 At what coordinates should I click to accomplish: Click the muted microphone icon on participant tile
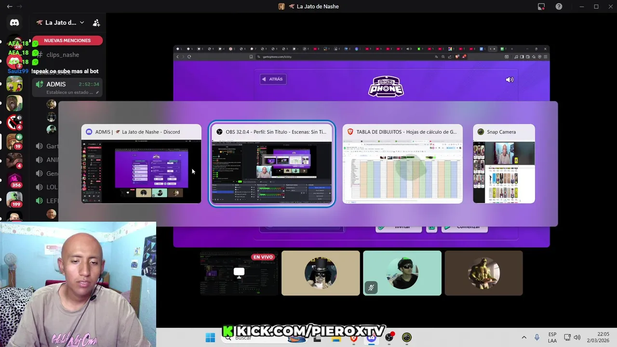pos(371,288)
